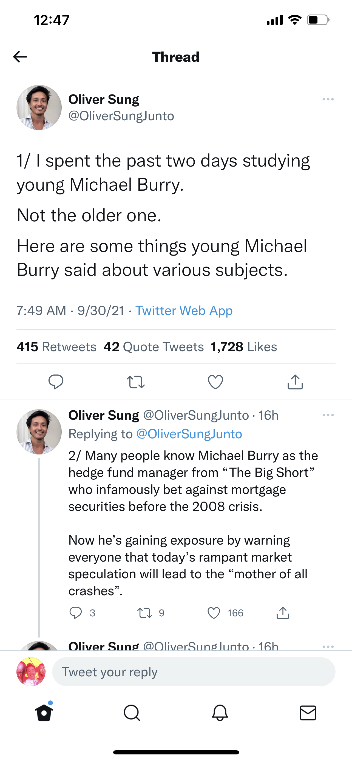Open more options on main tweet
Image resolution: width=352 pixels, height=761 pixels.
point(328,99)
